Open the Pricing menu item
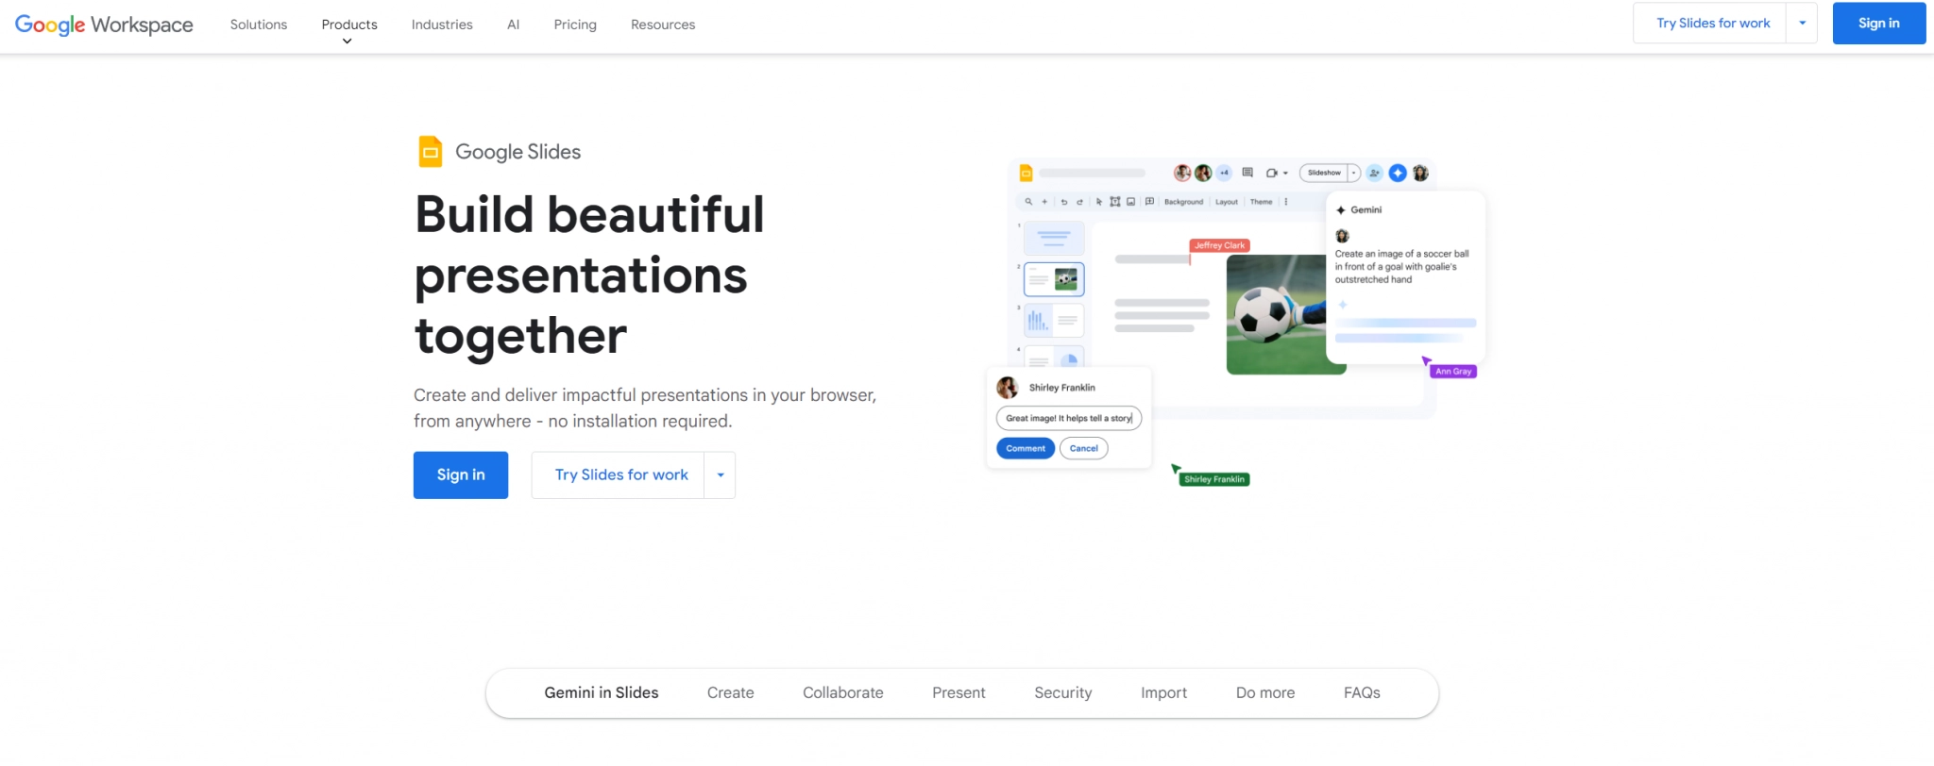This screenshot has height=766, width=1934. (x=574, y=25)
